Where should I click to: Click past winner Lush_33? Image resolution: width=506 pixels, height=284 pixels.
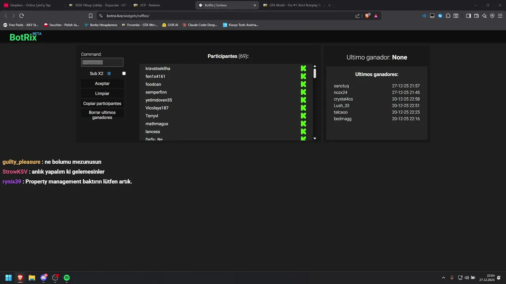(x=342, y=106)
